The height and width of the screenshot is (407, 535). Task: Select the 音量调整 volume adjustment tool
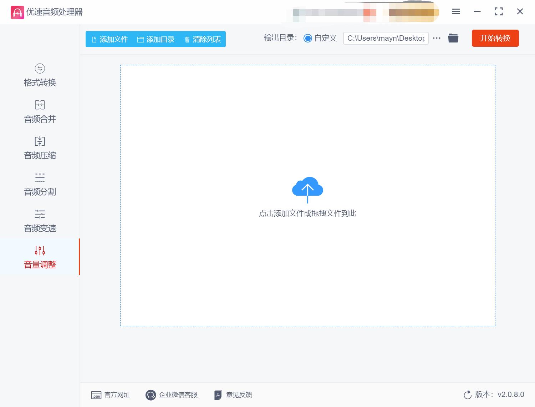pyautogui.click(x=39, y=257)
